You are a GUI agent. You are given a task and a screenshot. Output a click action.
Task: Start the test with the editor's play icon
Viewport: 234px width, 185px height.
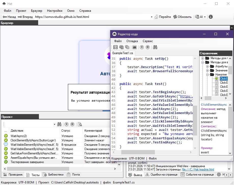pyautogui.click(x=142, y=47)
